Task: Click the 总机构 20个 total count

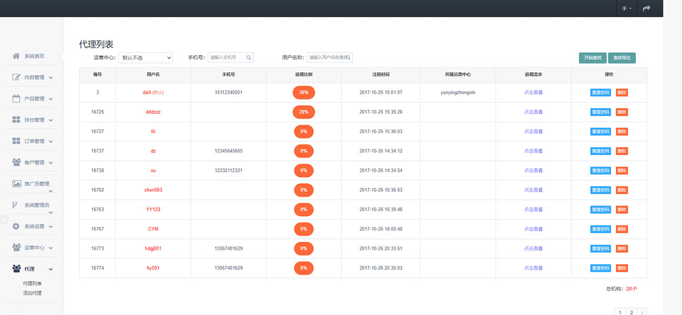Action: [x=622, y=288]
